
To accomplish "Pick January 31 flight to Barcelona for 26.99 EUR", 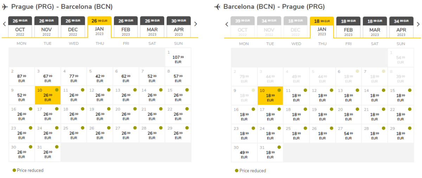I will point(48,152).
